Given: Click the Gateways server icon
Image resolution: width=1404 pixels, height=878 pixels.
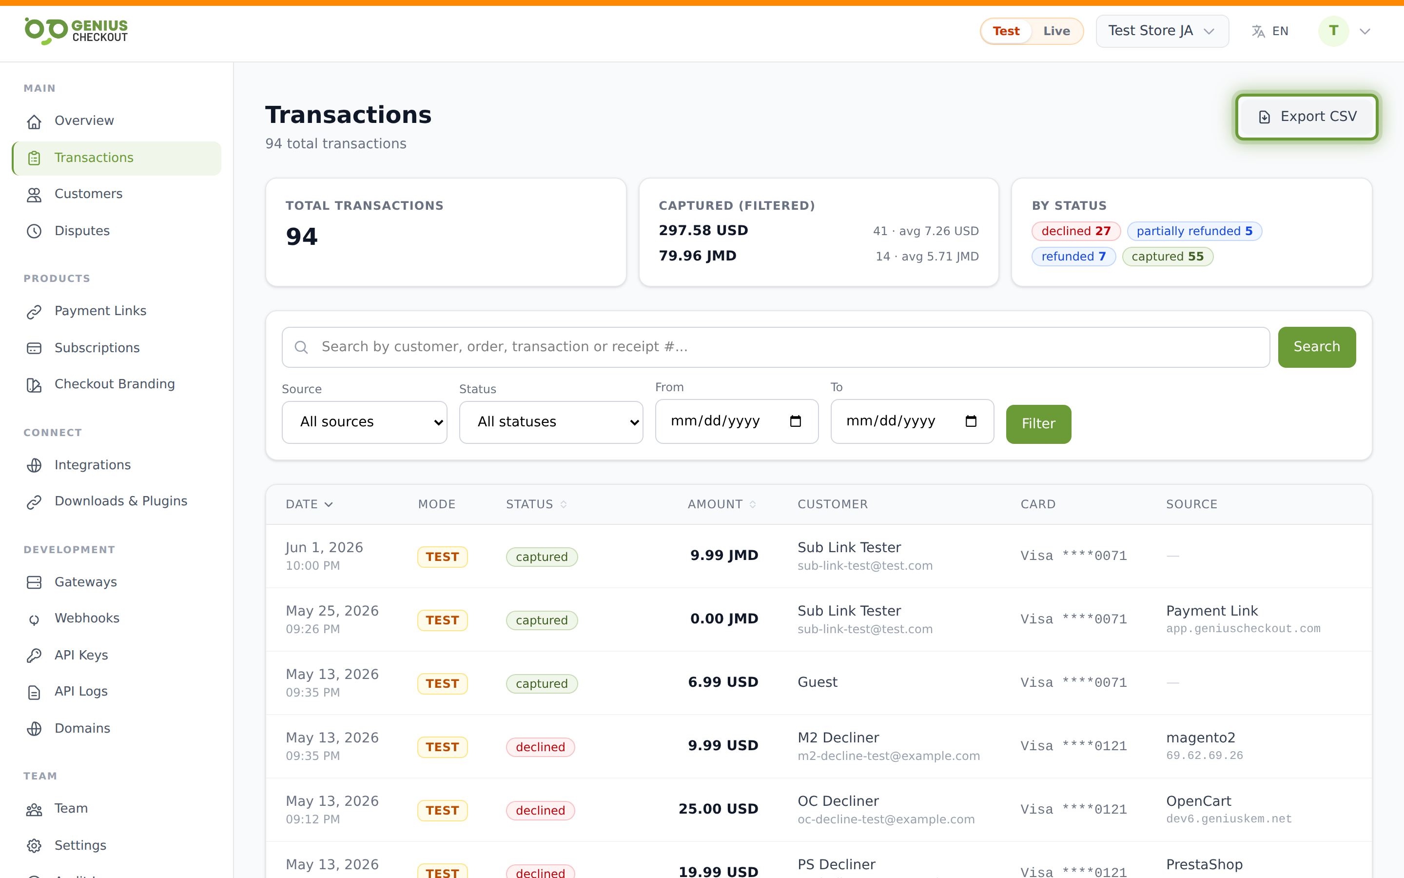Looking at the screenshot, I should tap(34, 582).
